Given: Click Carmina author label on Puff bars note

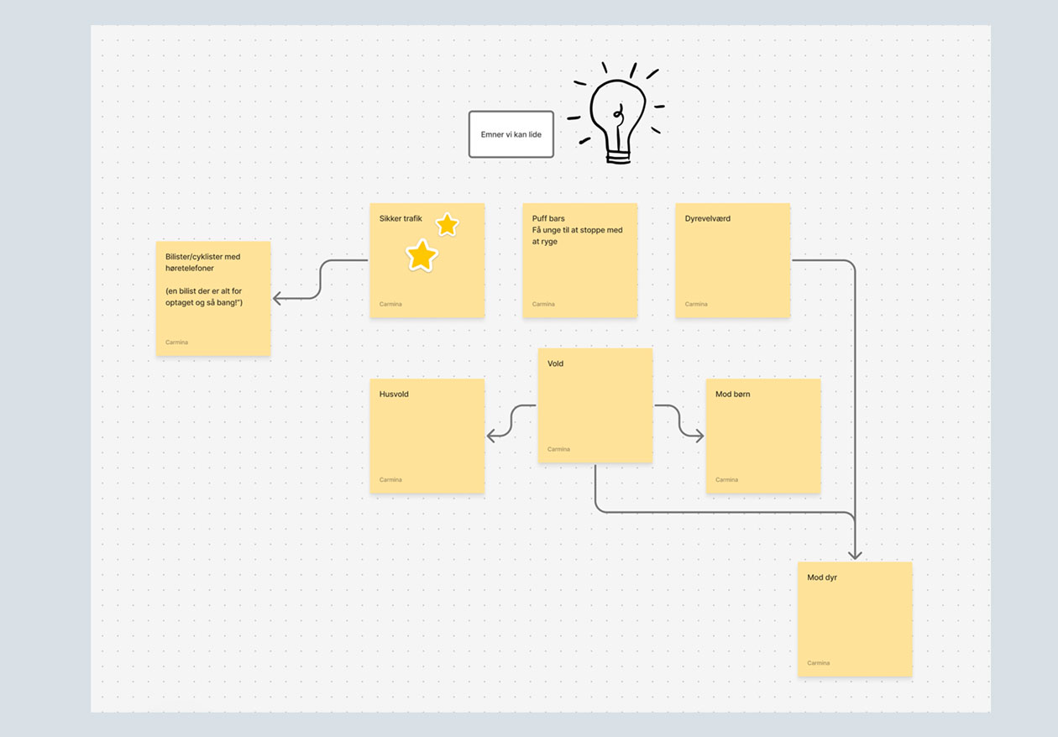Looking at the screenshot, I should pyautogui.click(x=543, y=304).
